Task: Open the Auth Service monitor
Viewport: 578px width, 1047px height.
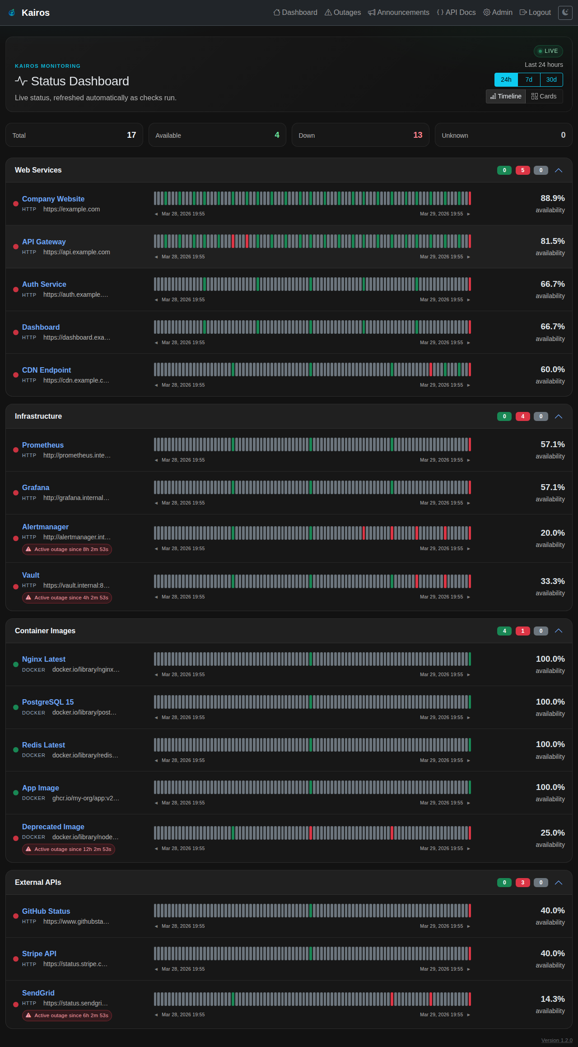Action: [x=44, y=284]
